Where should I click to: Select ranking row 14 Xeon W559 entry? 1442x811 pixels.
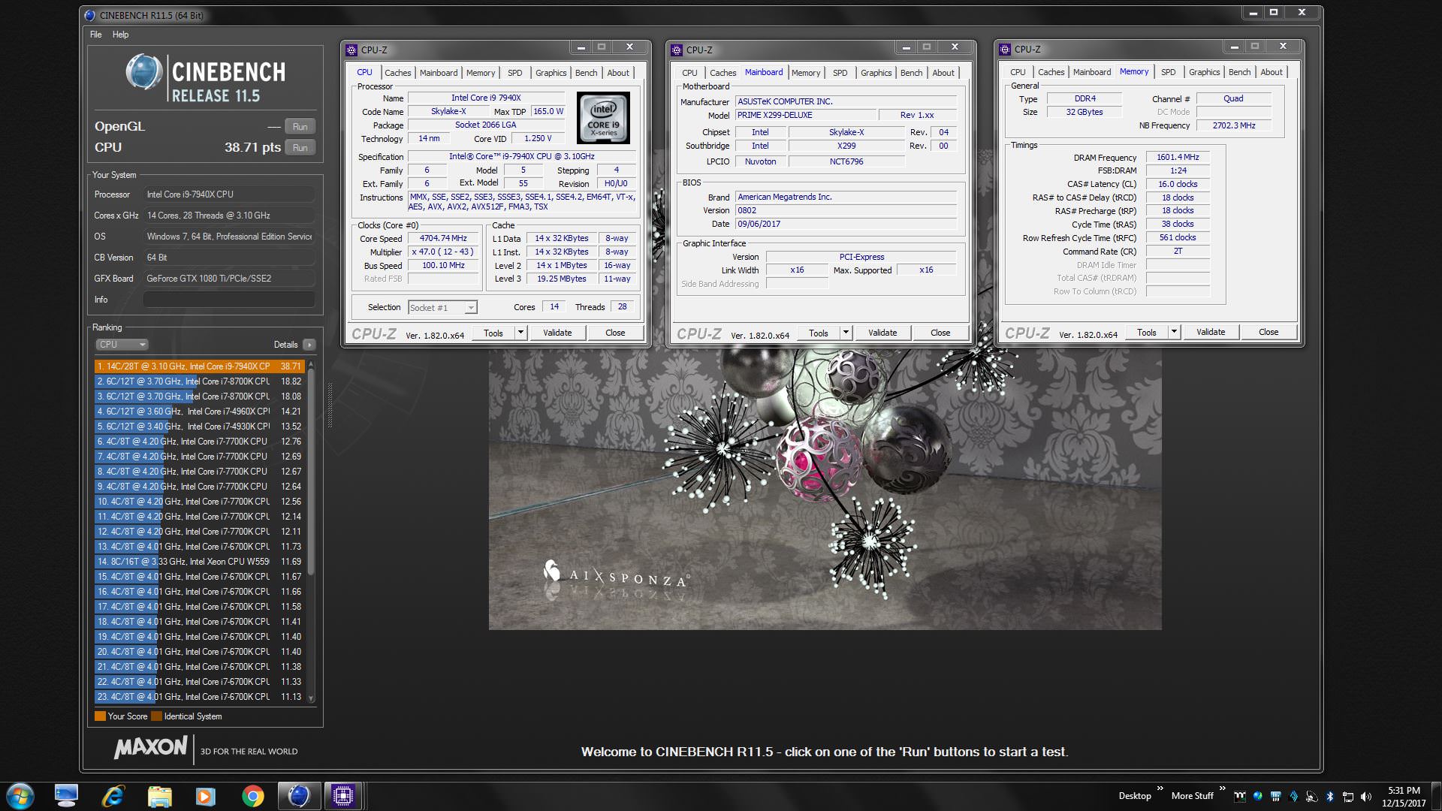199,562
